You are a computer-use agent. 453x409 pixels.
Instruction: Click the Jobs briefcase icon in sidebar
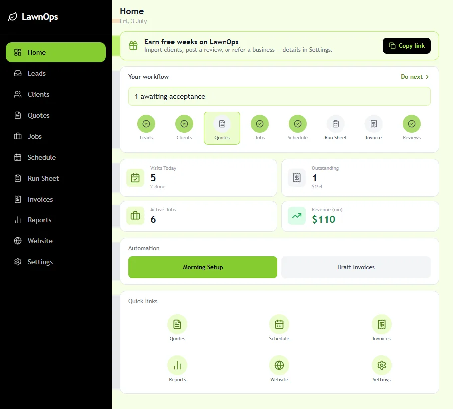[x=18, y=136]
